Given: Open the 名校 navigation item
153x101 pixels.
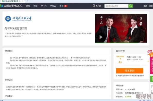Looking at the screenshot, I should coord(35,6).
